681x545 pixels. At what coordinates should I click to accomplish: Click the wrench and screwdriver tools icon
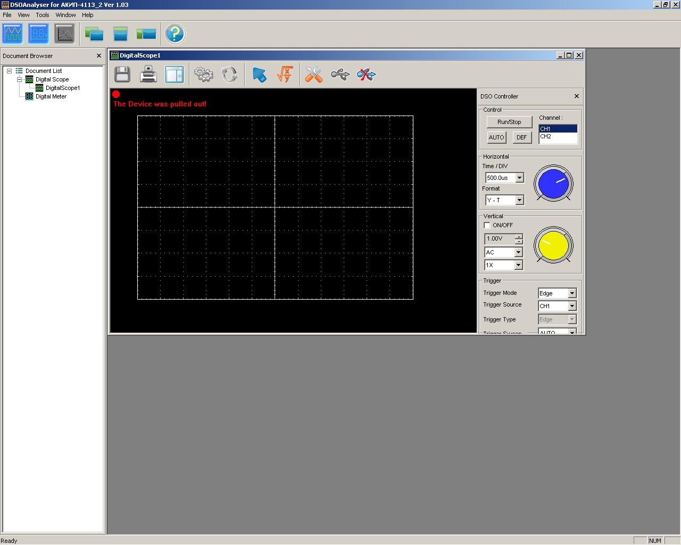click(x=314, y=75)
